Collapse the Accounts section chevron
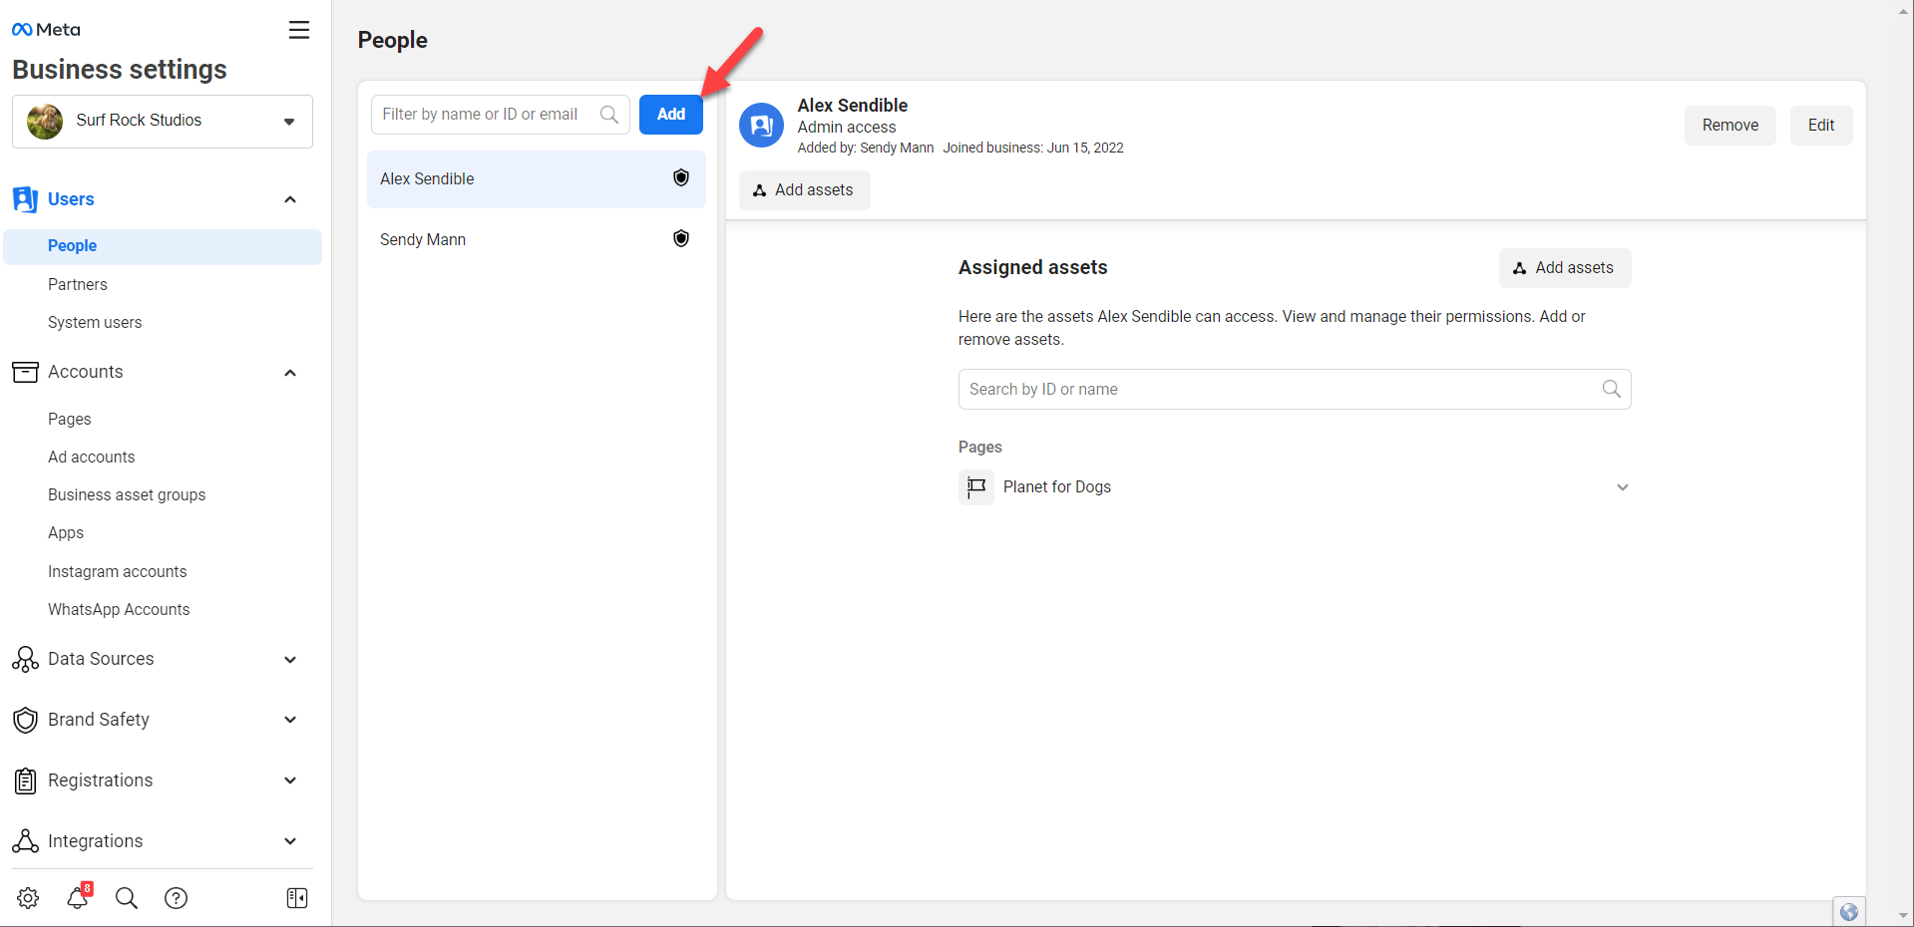 (x=290, y=373)
